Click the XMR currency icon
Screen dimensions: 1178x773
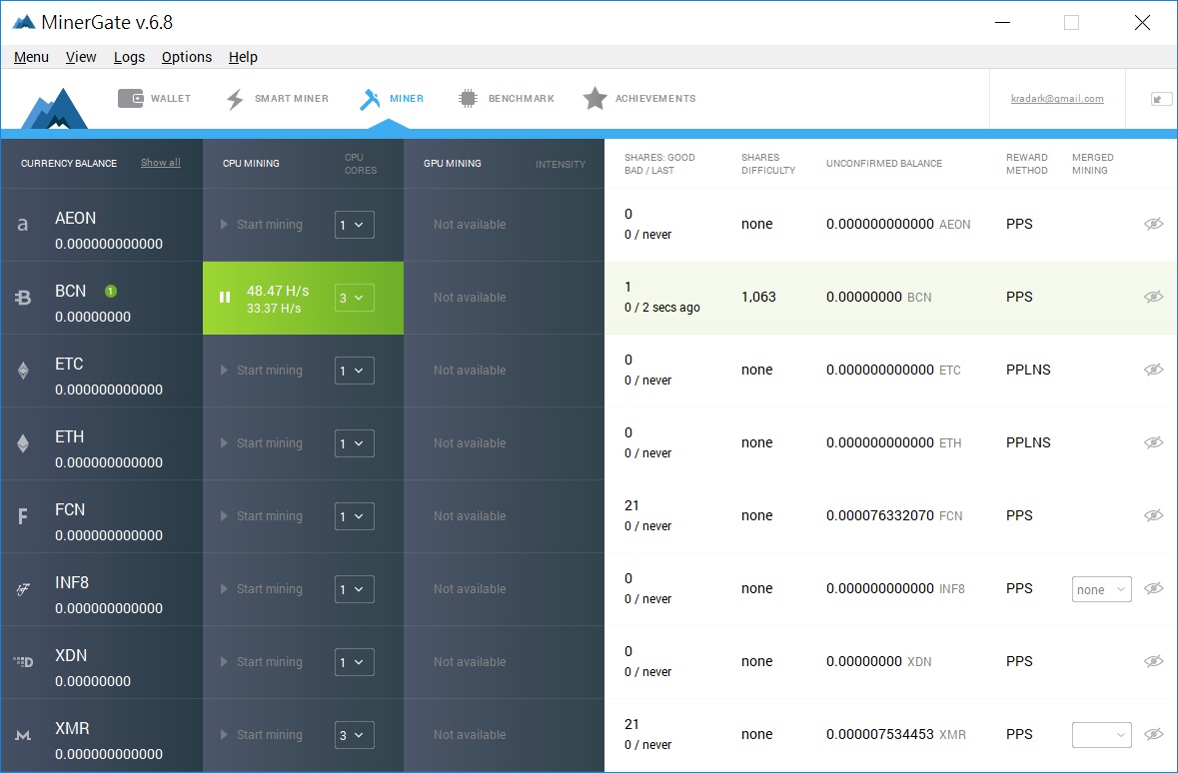[23, 735]
